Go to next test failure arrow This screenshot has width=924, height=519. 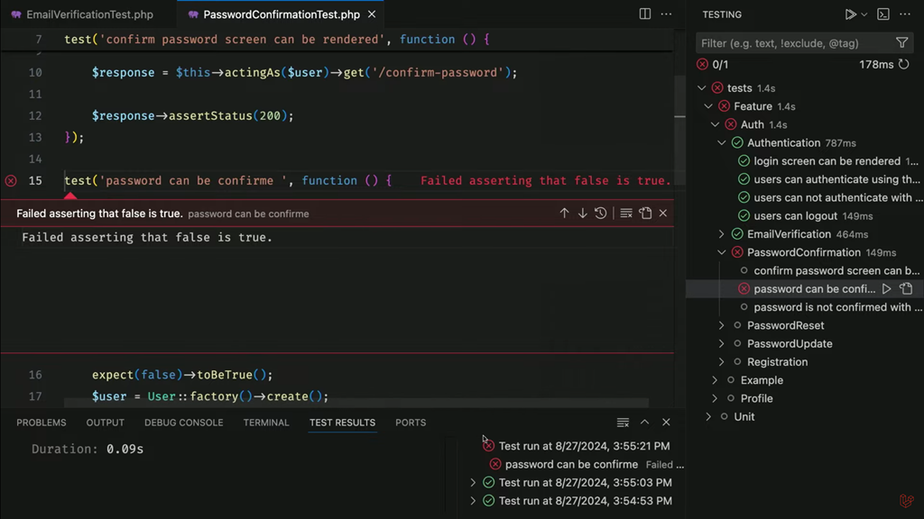tap(582, 213)
